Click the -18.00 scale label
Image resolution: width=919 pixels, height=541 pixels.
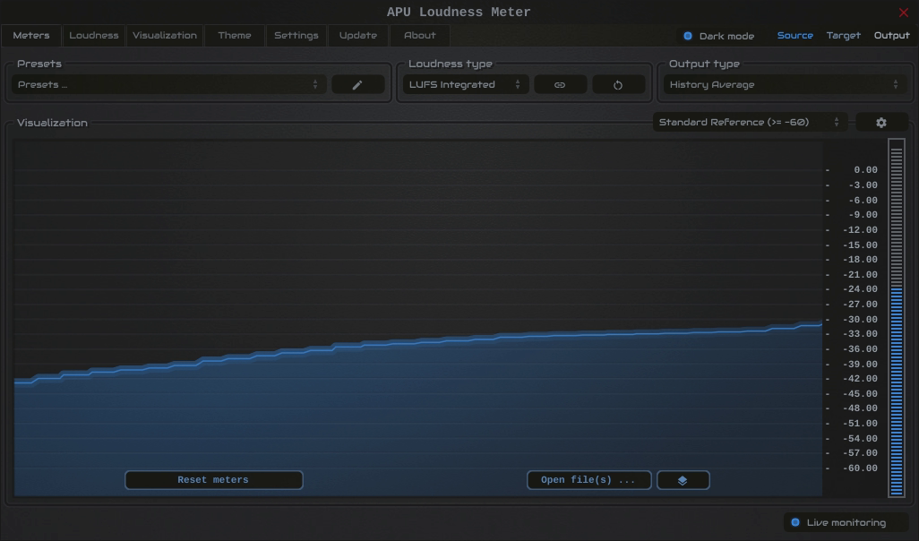860,260
